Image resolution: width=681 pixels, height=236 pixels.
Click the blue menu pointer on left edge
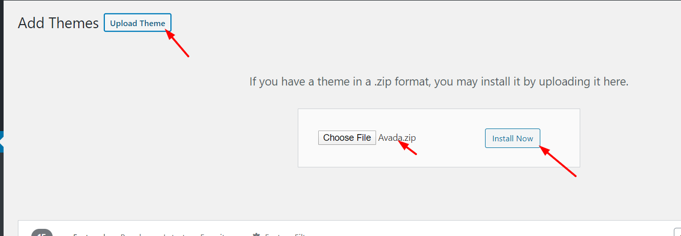[x=2, y=142]
